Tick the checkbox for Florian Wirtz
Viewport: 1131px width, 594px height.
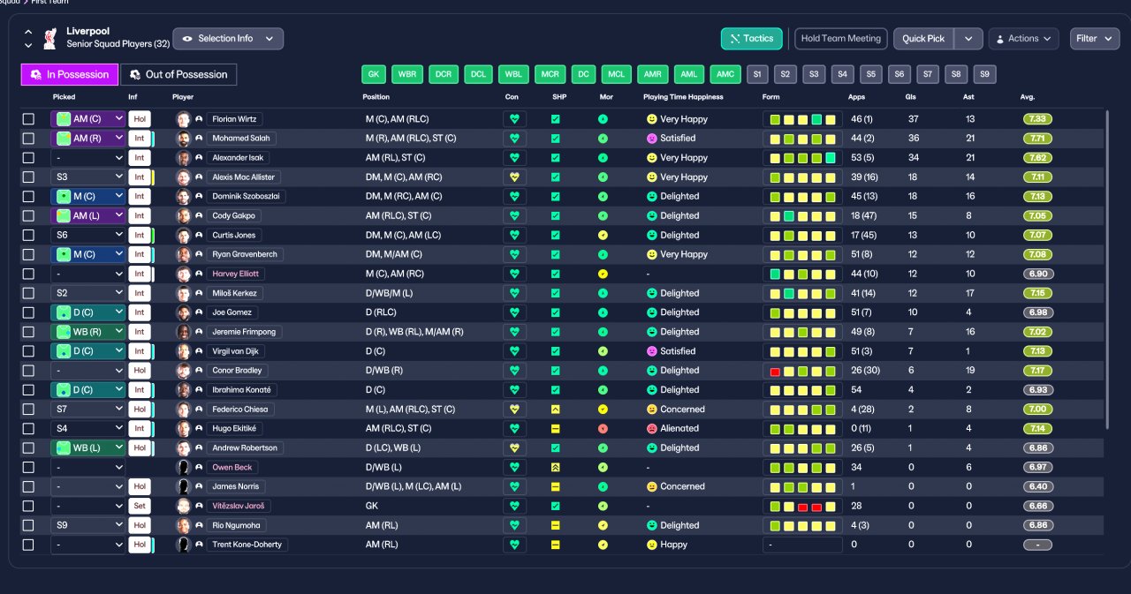(x=28, y=119)
